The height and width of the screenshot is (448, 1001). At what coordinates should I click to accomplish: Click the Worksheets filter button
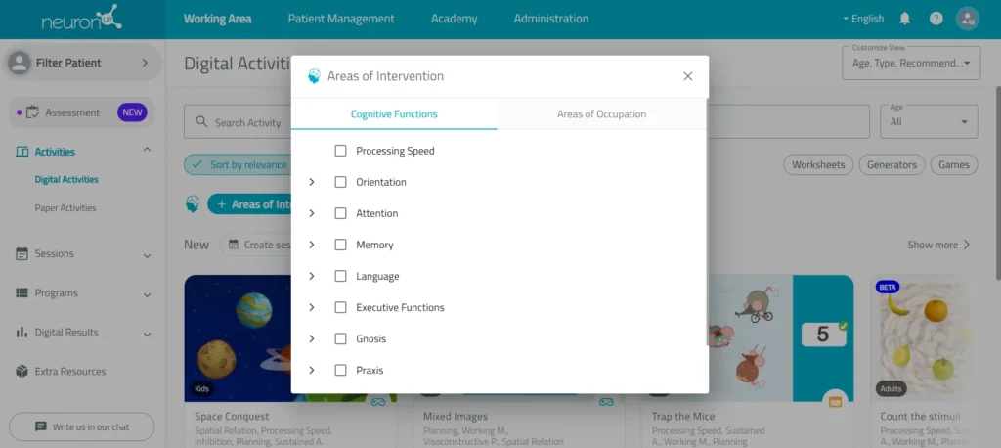pyautogui.click(x=818, y=165)
